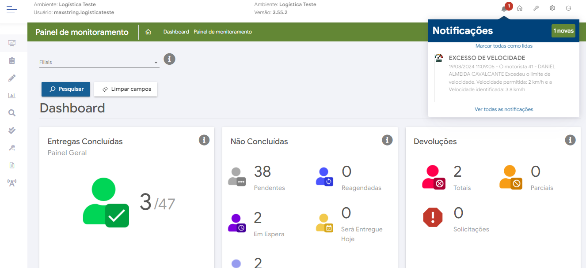Viewport: 586px width, 268px height.
Task: Click the notification bell icon
Action: 504,8
